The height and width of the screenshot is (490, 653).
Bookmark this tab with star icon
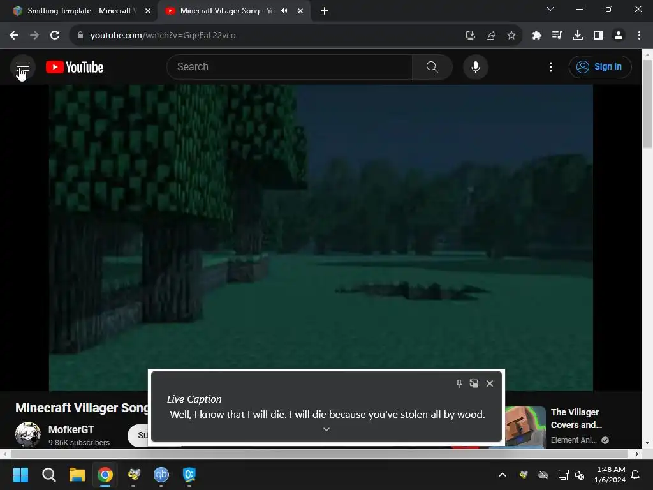click(x=511, y=36)
